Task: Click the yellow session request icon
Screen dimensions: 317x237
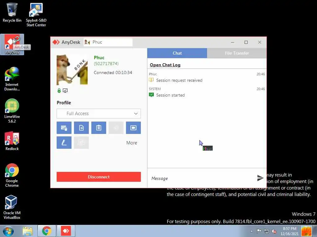Action: pos(151,80)
